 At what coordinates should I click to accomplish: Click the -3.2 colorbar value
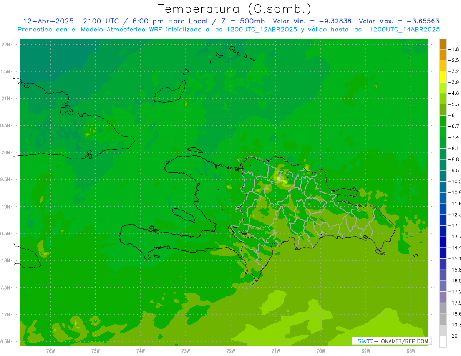454,71
